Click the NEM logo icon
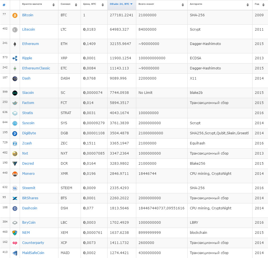The height and width of the screenshot is (258, 268). pos(15,233)
